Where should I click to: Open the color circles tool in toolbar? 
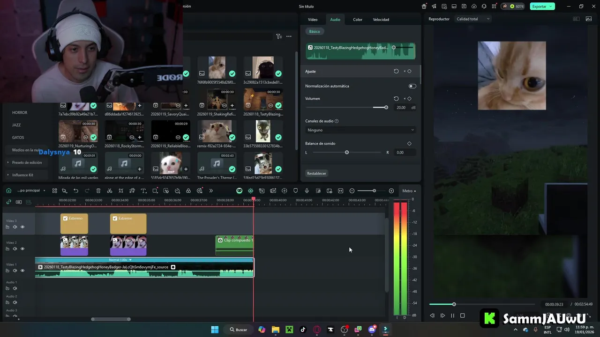coord(188,190)
